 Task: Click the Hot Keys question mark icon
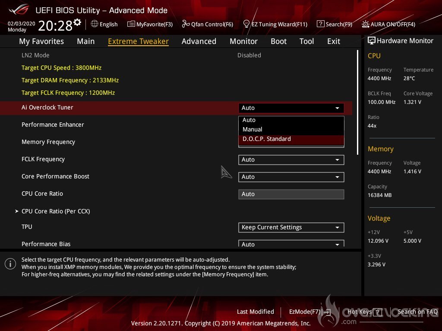click(377, 312)
